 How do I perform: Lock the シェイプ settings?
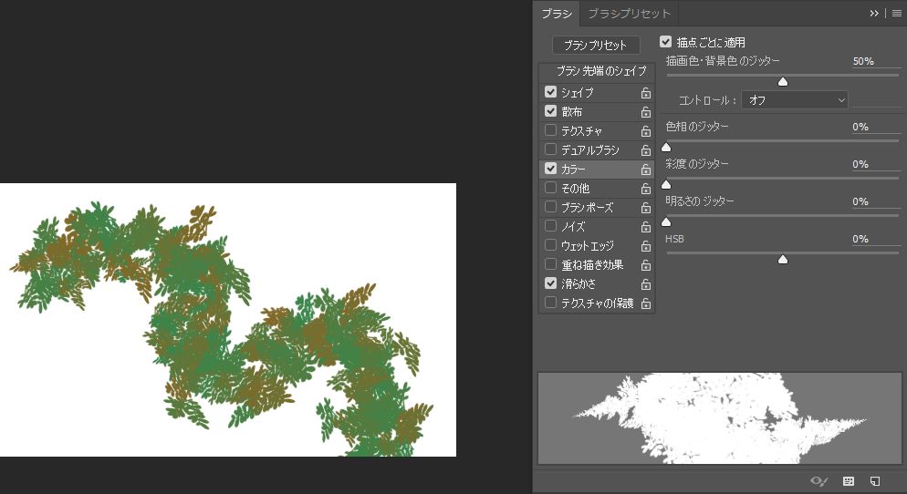pyautogui.click(x=645, y=92)
